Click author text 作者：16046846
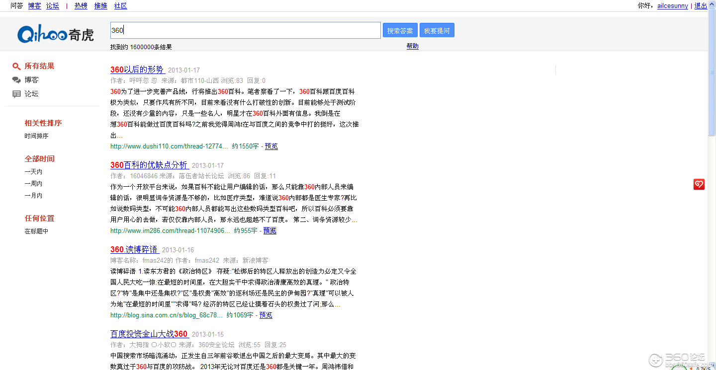 [134, 176]
